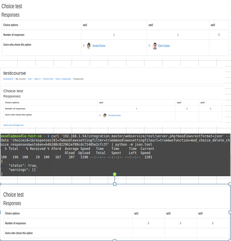Click Amelia Roche avatar in top table
The image size is (231, 241).
coord(89,46)
